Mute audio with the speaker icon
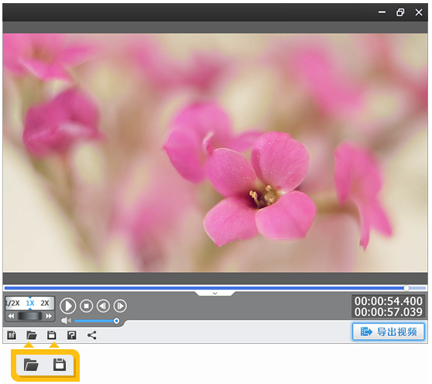The height and width of the screenshot is (384, 432). tap(66, 321)
